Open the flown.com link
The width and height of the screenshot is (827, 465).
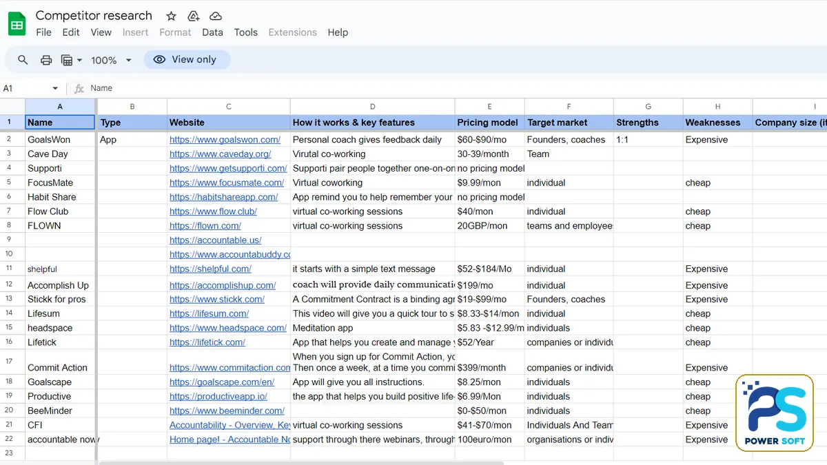tap(205, 225)
